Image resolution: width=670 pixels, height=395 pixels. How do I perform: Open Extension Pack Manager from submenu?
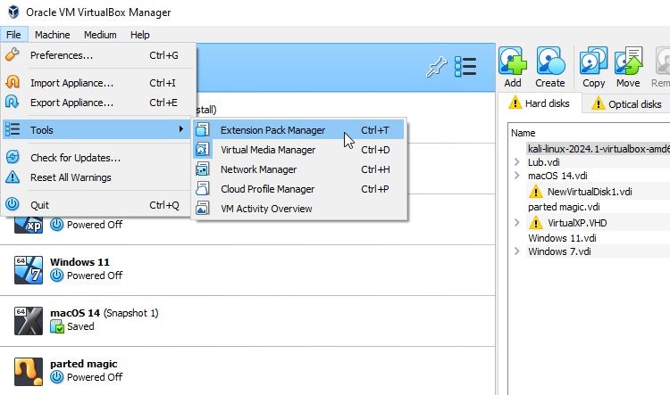pos(272,130)
